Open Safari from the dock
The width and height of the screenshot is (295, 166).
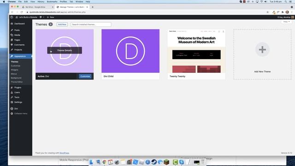point(147,162)
